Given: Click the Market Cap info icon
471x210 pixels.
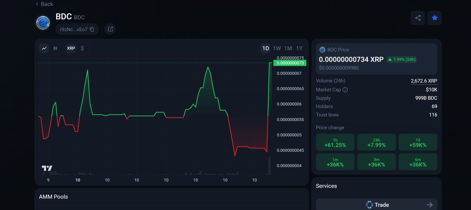Looking at the screenshot, I should click(x=345, y=90).
